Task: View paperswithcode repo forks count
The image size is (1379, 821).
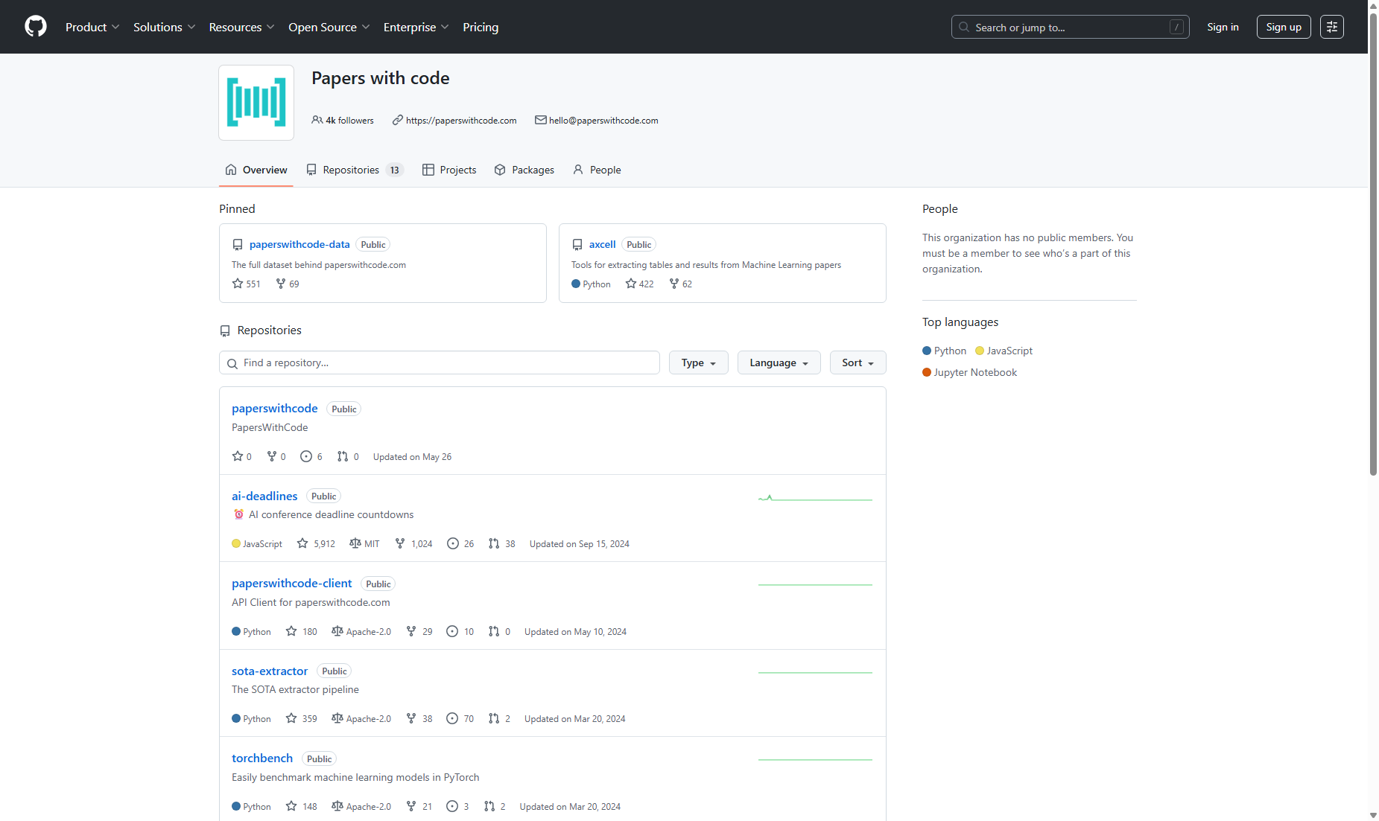Action: (276, 456)
